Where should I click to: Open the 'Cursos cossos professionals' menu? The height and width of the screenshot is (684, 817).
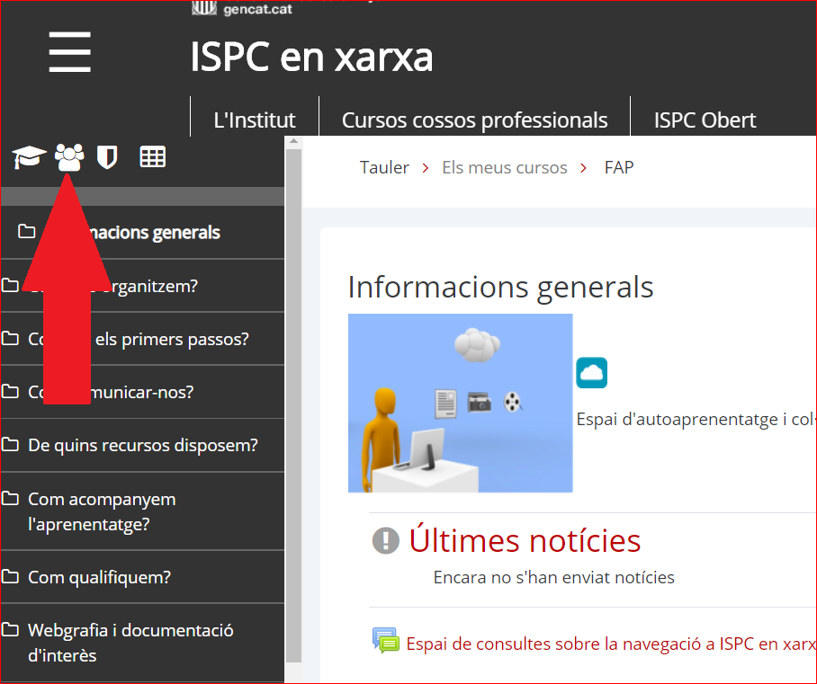(474, 119)
